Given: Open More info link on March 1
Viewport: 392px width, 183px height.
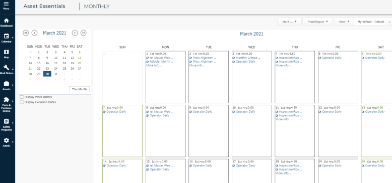Looking at the screenshot, I should 154,65.
